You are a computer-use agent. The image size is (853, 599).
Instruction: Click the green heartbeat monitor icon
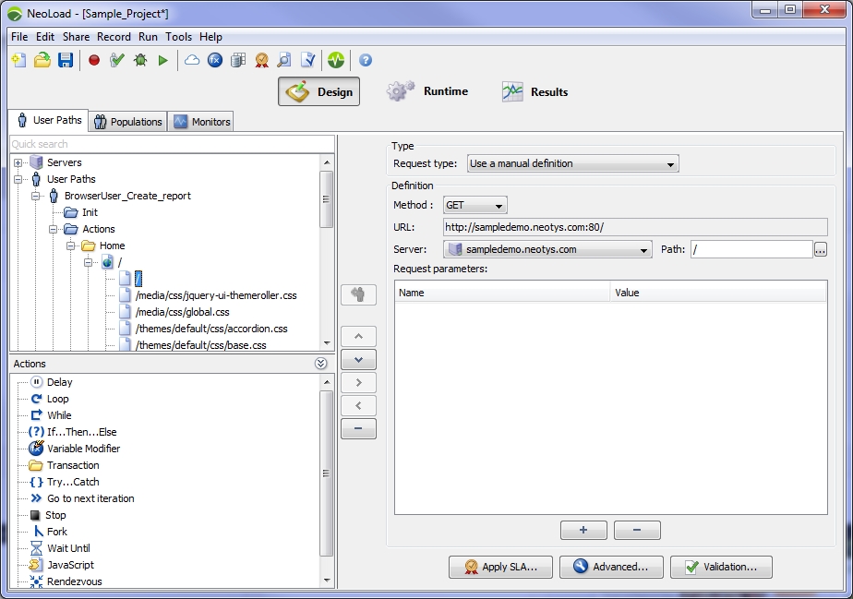pos(335,60)
